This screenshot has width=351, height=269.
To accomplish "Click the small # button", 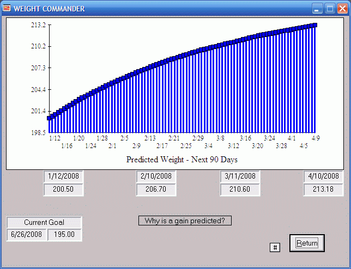I will click(x=275, y=248).
